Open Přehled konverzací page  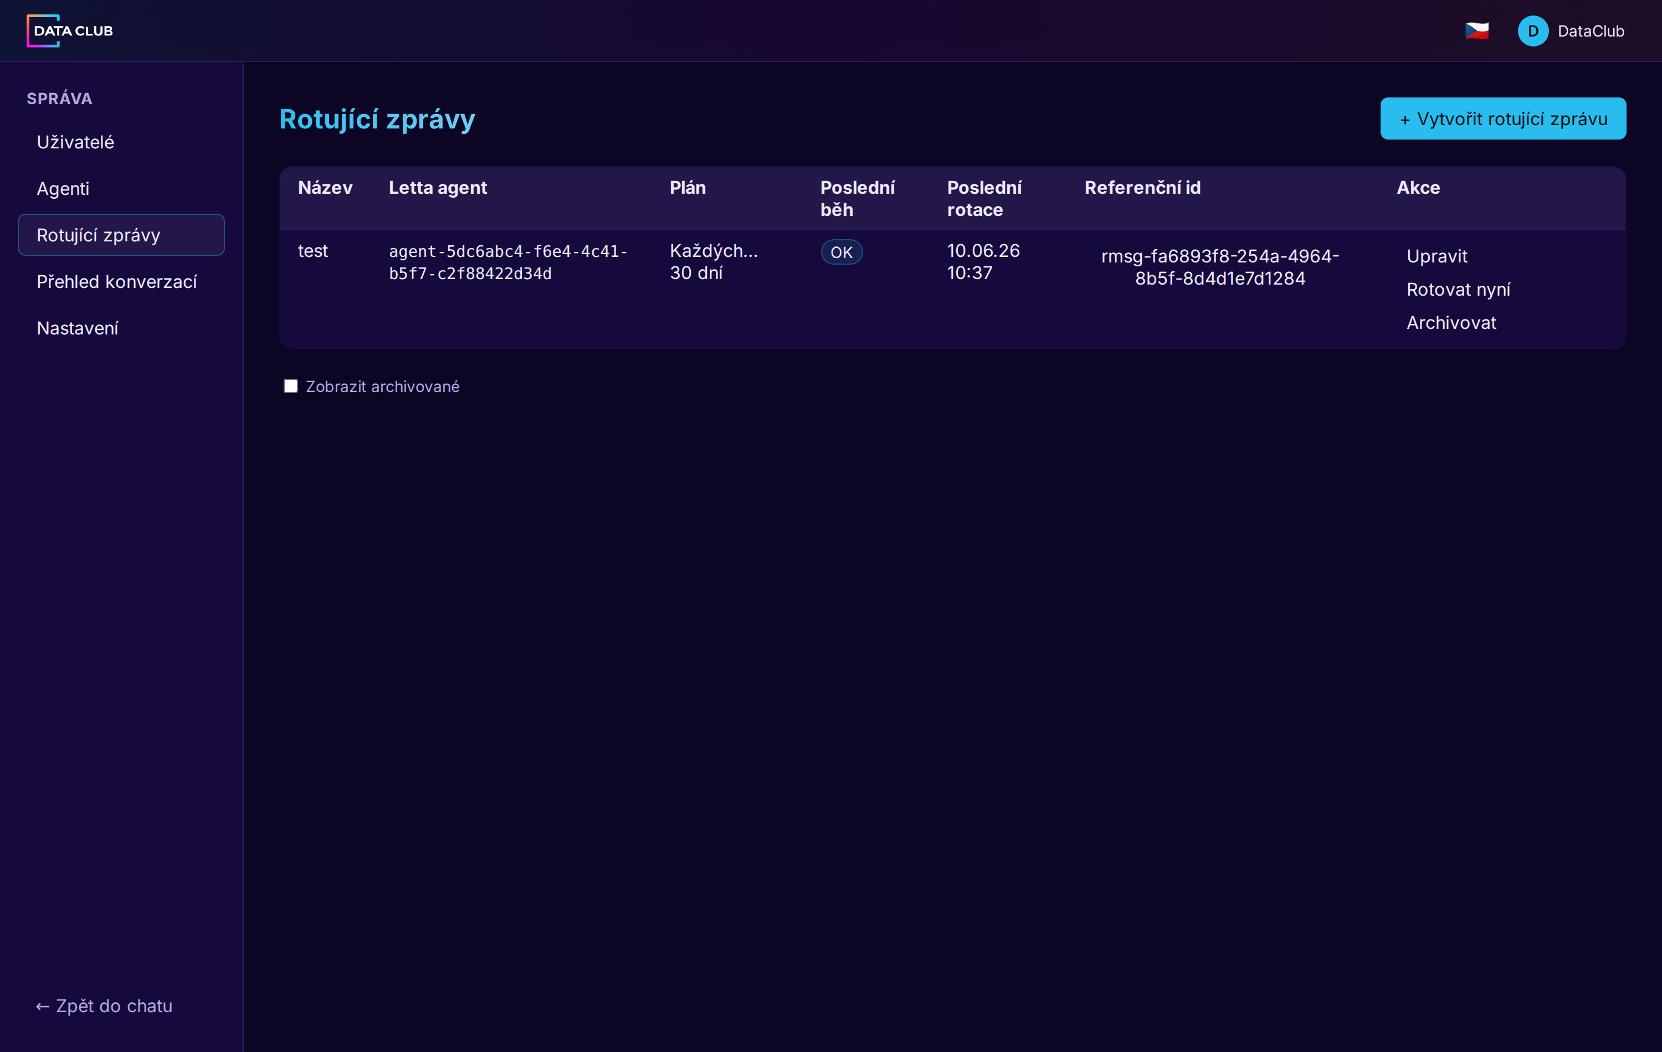pos(121,281)
